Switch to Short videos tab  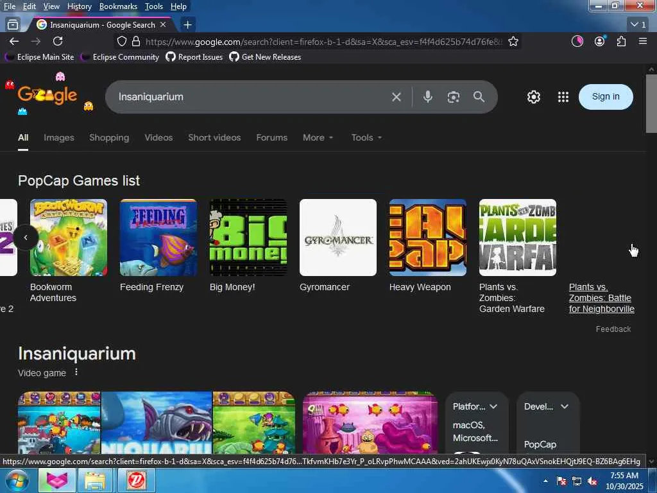[x=214, y=137]
